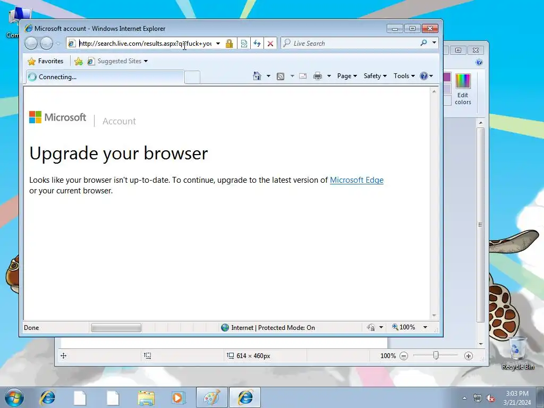Open the privacy icon dropdown arrow
Image resolution: width=544 pixels, height=408 pixels.
[x=381, y=327]
